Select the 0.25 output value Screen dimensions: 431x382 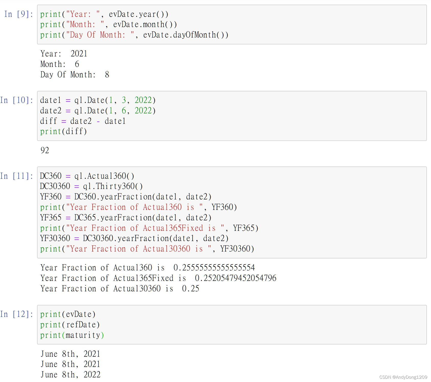191,288
